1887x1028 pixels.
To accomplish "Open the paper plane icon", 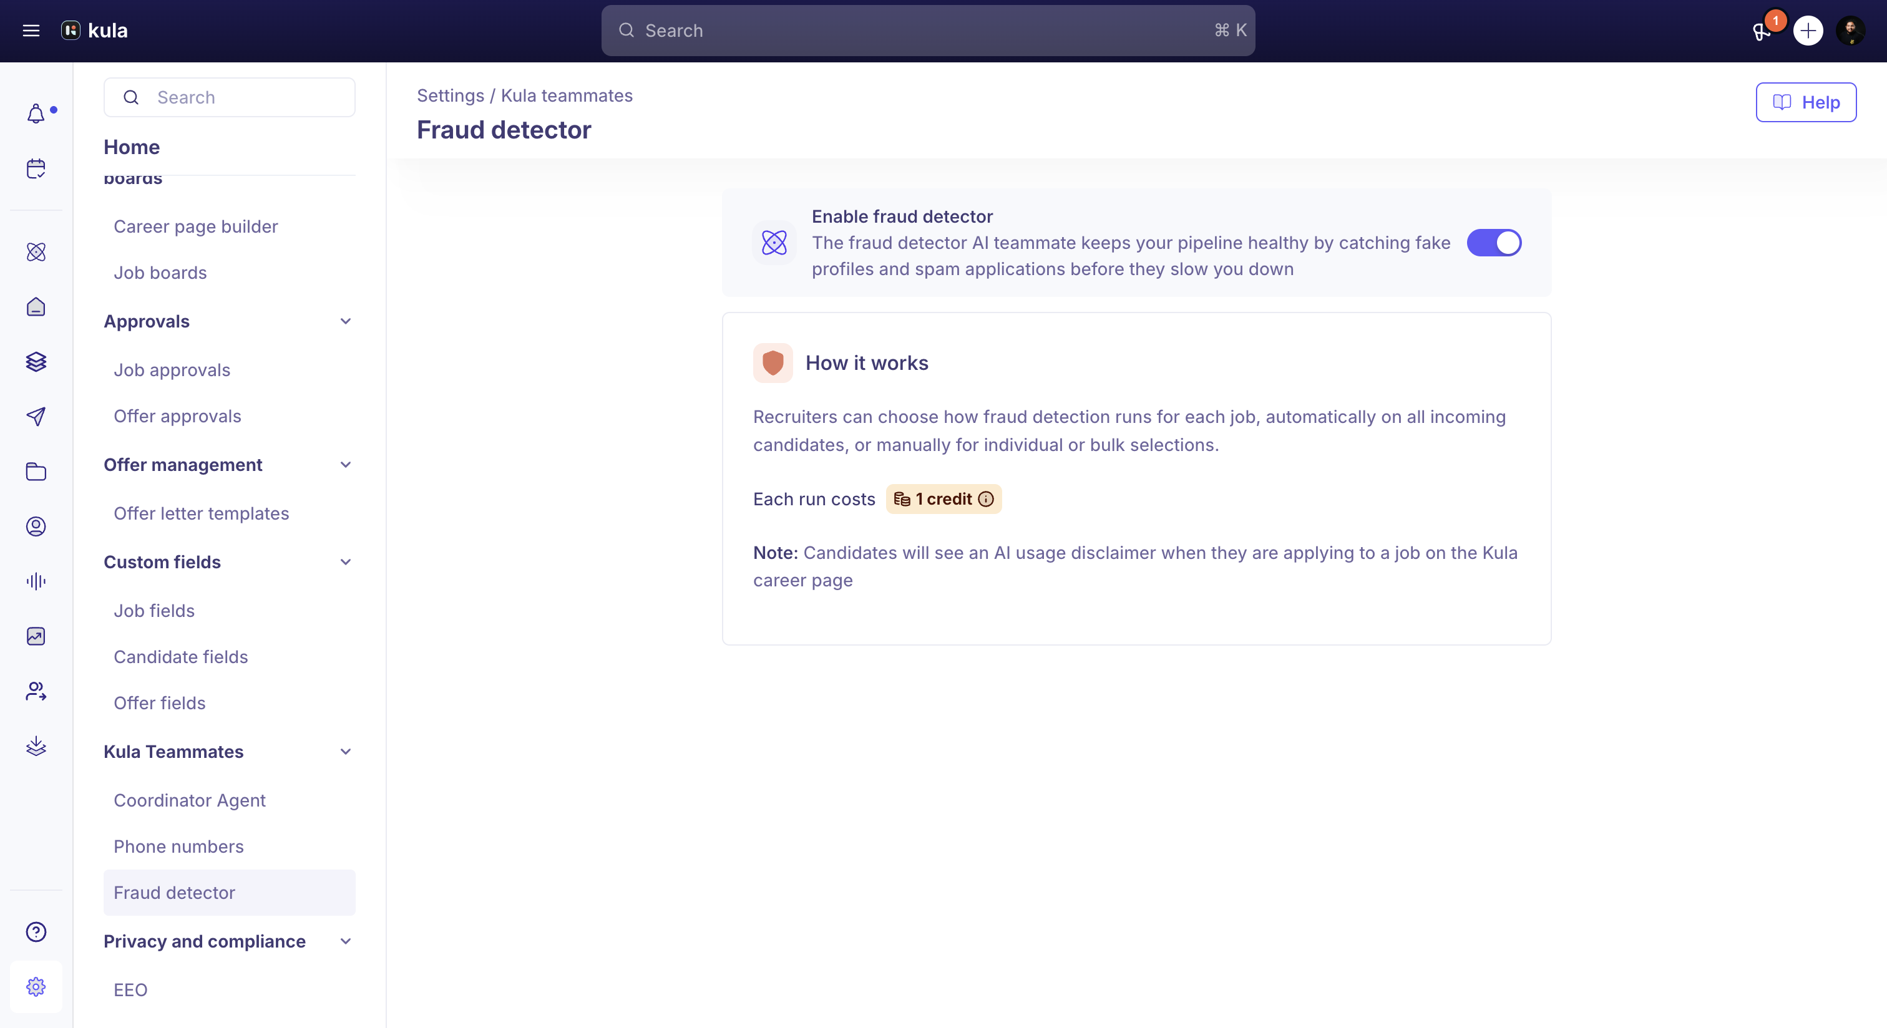I will (36, 417).
